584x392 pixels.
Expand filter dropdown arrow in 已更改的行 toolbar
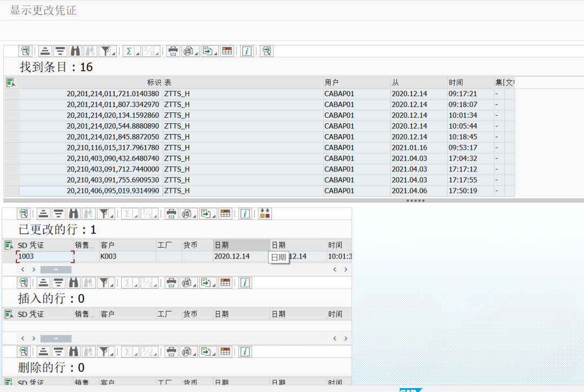point(112,216)
